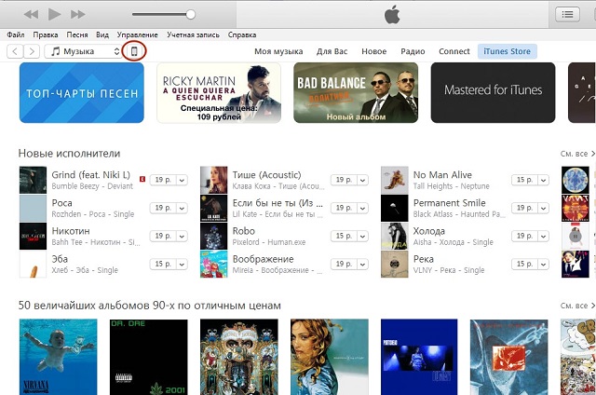Viewport: 596px width, 395px height.
Task: Open the Nirvana Nevermind album cover
Action: (58, 357)
